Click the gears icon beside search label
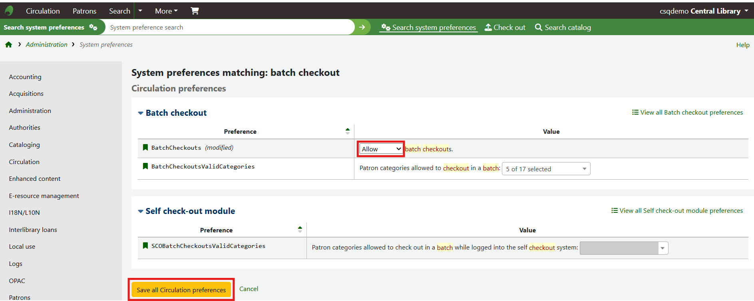The image size is (754, 301). [x=93, y=27]
